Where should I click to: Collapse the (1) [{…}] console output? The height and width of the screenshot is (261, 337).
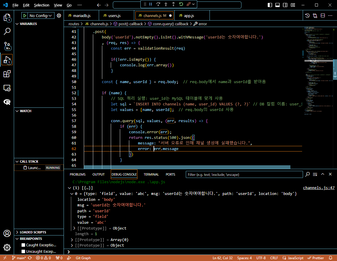point(69,188)
